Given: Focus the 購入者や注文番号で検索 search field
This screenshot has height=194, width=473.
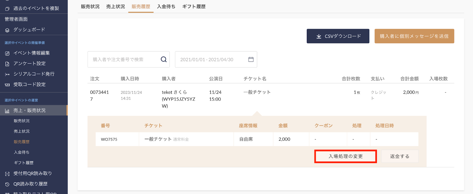Looking at the screenshot, I should [x=129, y=59].
